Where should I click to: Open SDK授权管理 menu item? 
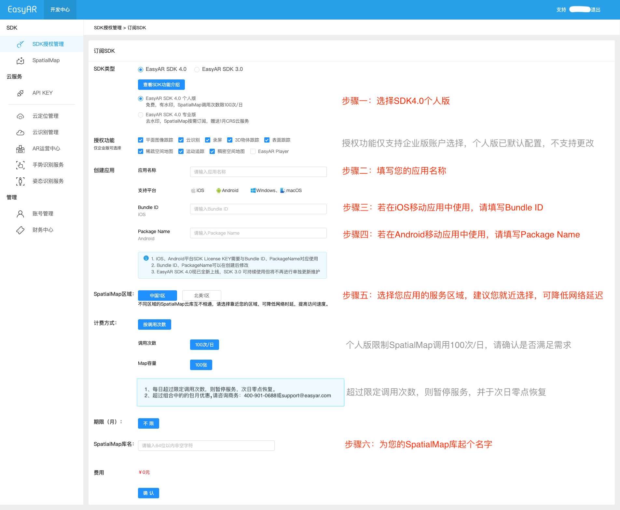[x=42, y=44]
